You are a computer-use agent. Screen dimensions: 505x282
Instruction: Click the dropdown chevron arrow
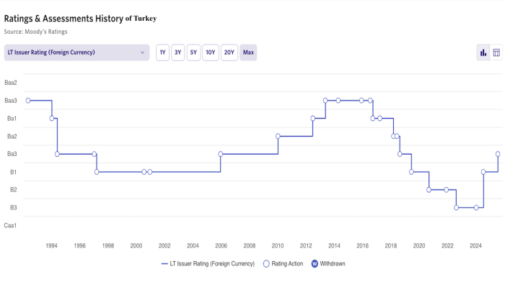(142, 53)
